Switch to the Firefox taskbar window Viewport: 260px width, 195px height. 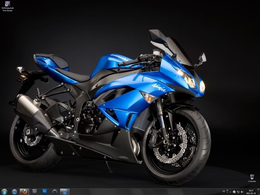pos(25,192)
